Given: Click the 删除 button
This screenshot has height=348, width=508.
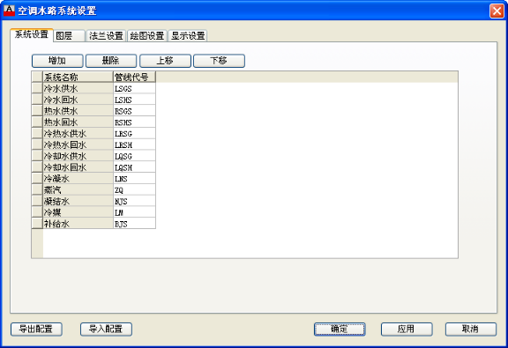Looking at the screenshot, I should [111, 61].
